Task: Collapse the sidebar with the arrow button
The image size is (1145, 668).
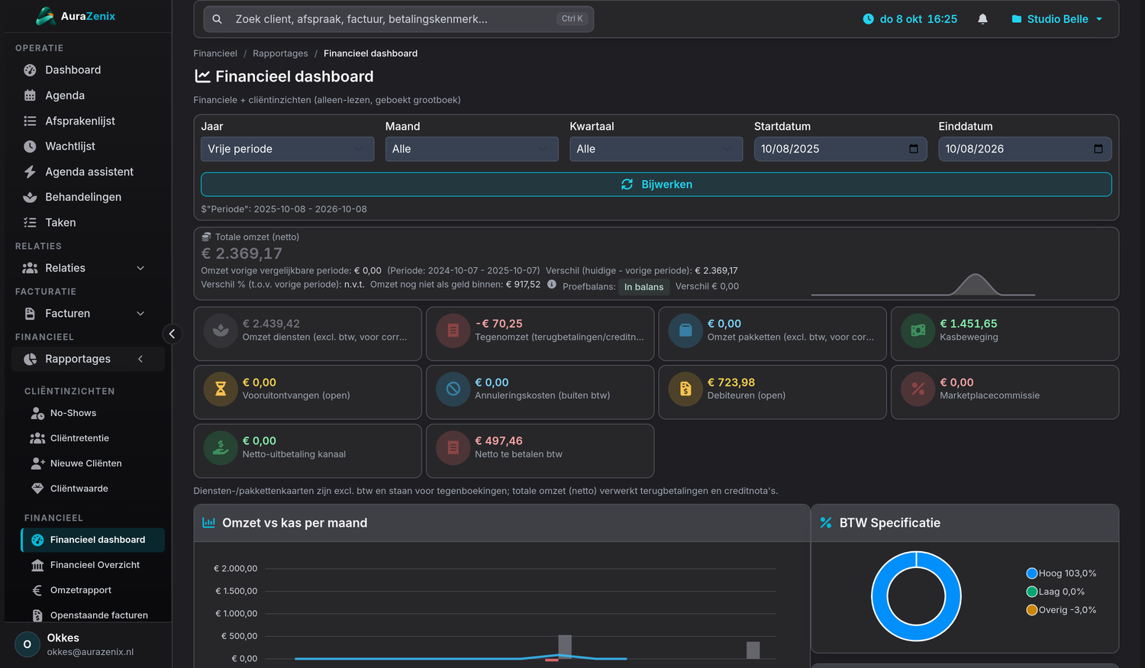Action: tap(172, 334)
